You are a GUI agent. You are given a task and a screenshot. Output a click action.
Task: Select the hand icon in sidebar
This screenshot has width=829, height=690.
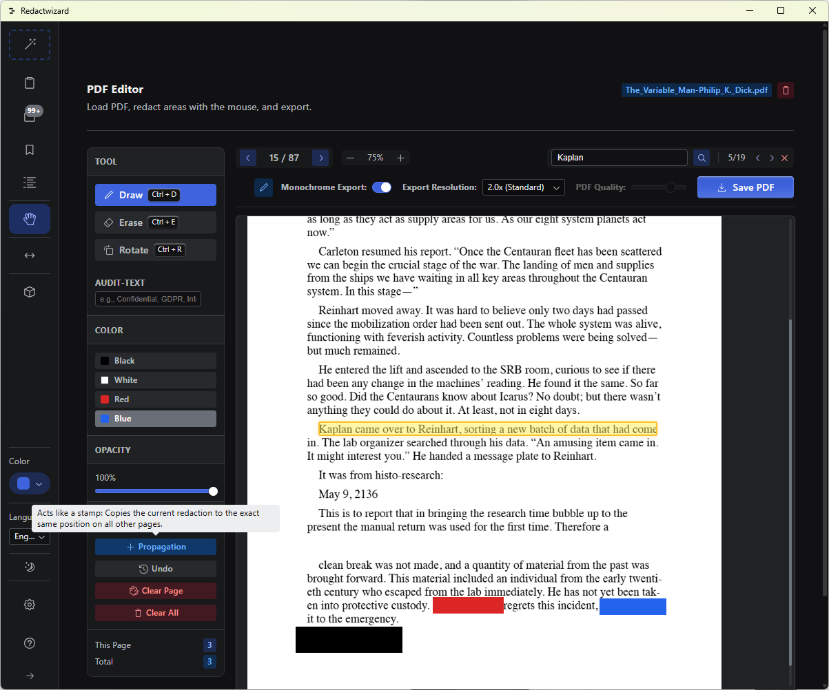coord(30,219)
